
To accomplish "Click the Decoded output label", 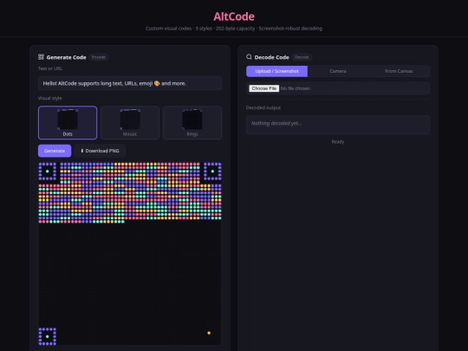I will click(x=263, y=107).
